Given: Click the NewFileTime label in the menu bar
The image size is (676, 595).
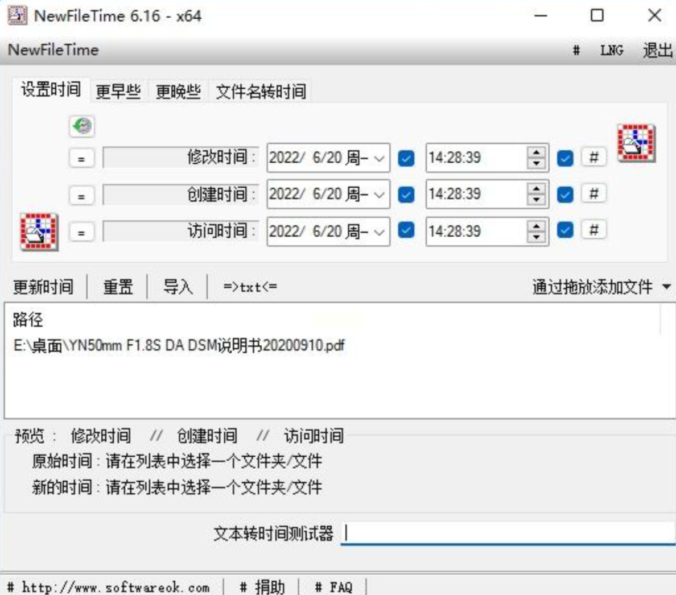Looking at the screenshot, I should click(x=53, y=50).
